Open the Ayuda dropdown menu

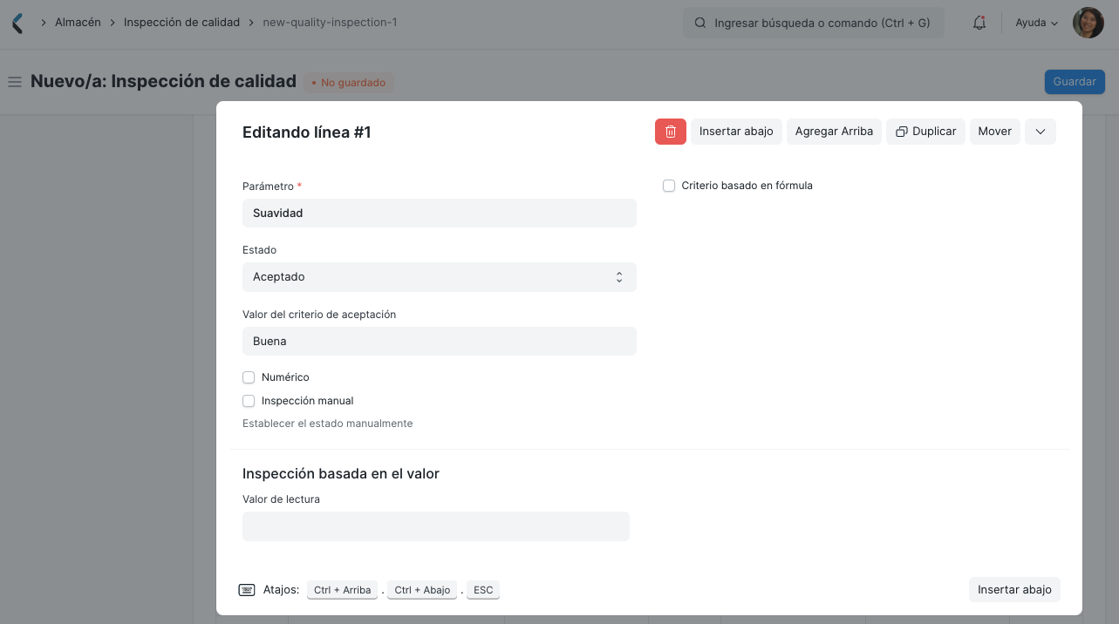(1036, 23)
